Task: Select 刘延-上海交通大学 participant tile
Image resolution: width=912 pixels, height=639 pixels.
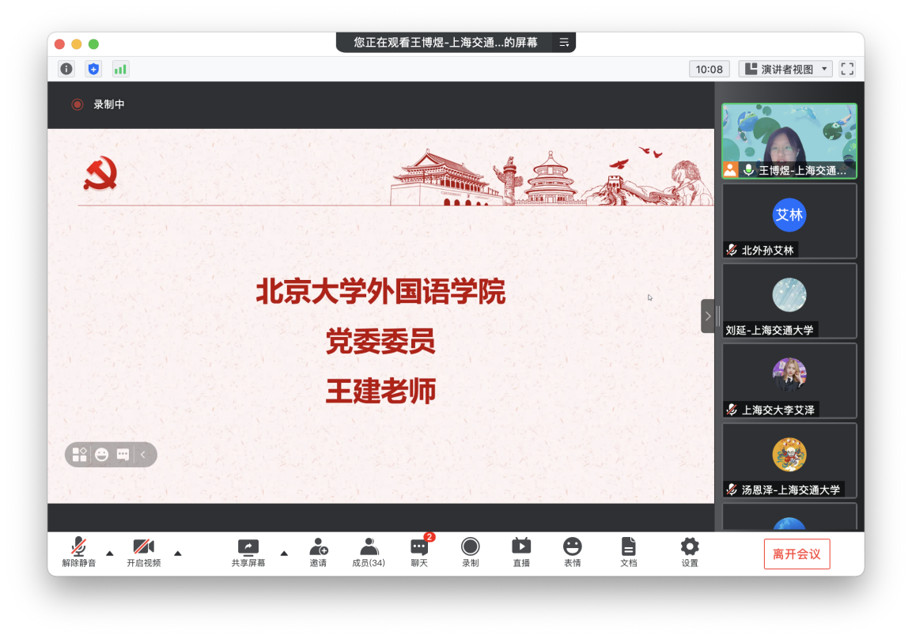Action: click(789, 301)
